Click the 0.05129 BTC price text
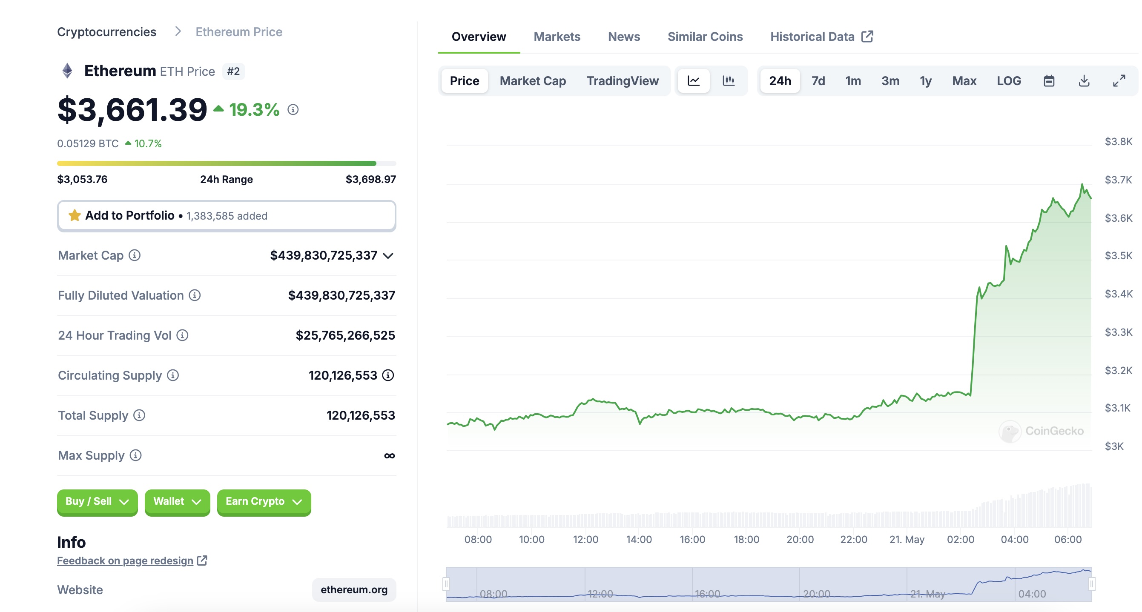The image size is (1142, 612). pos(88,143)
